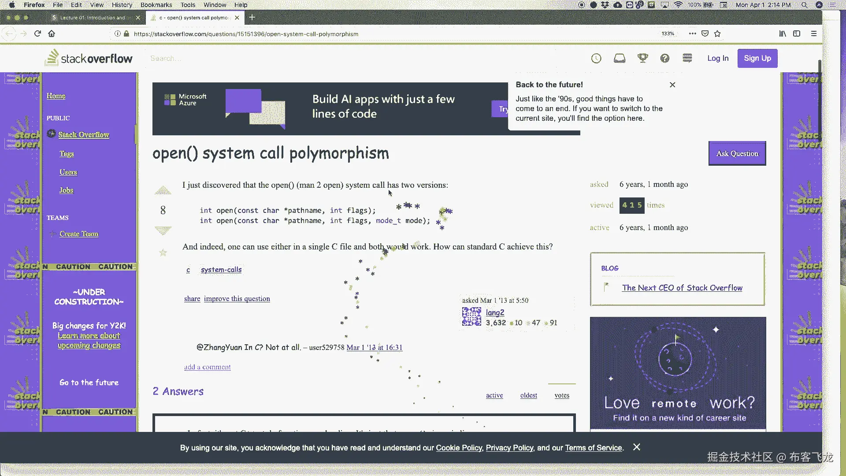
Task: Click the recent activity clock icon
Action: [x=596, y=58]
